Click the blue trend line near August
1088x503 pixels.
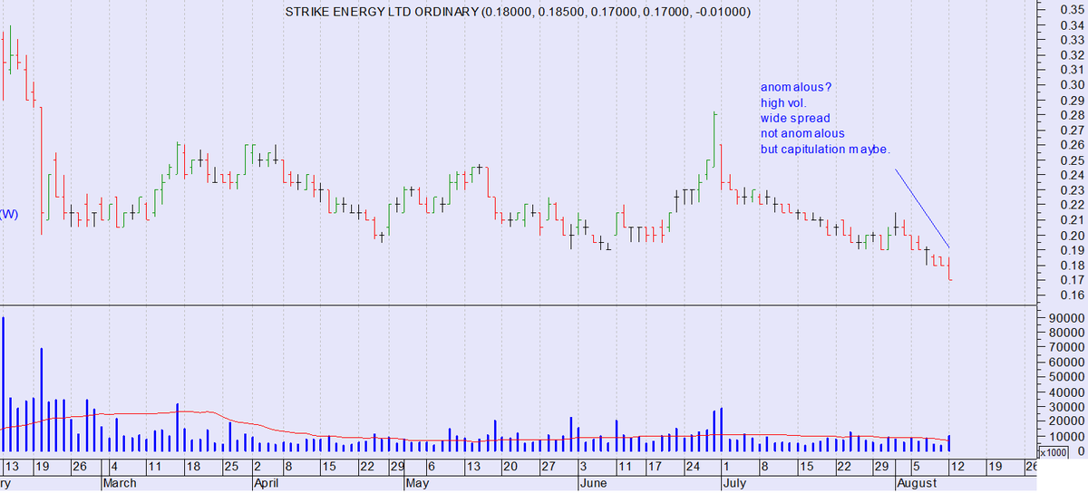point(922,208)
